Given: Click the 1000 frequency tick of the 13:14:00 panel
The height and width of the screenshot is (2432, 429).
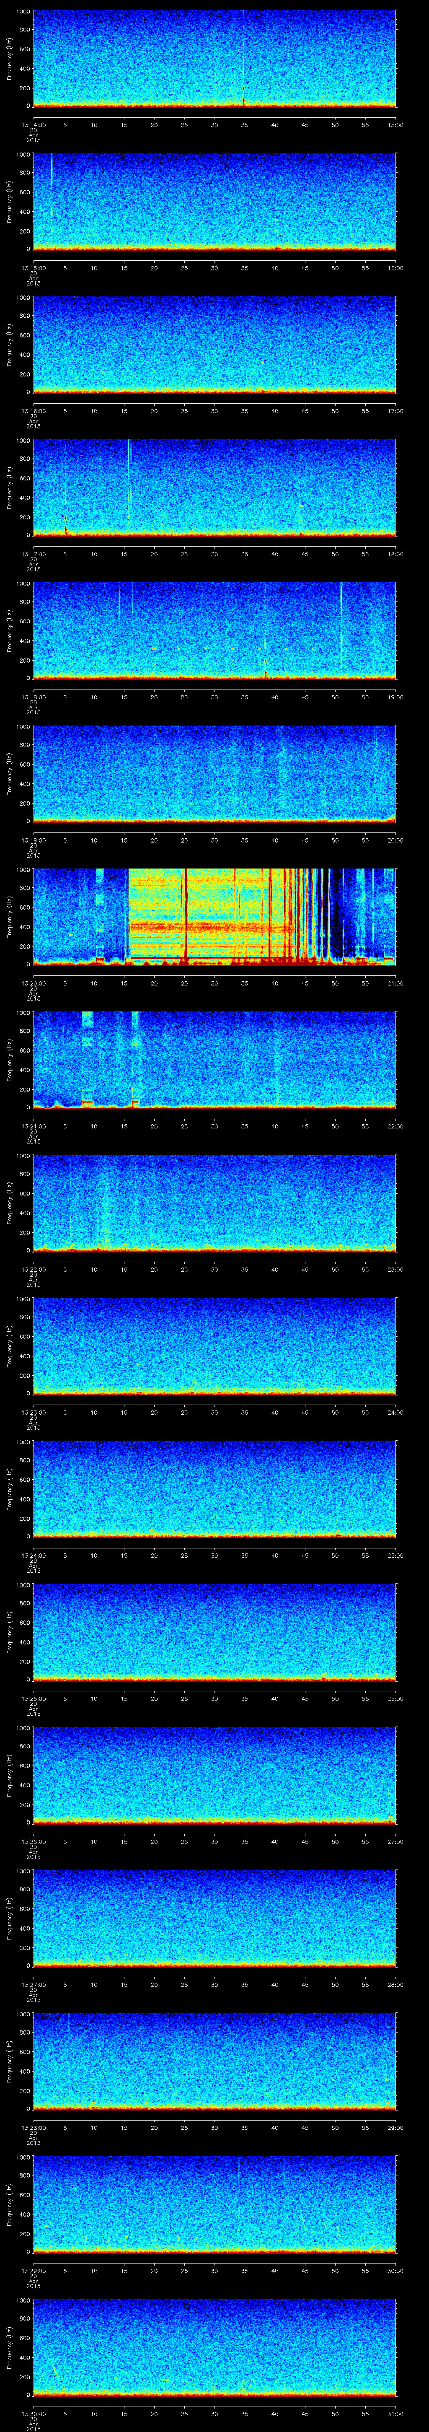Looking at the screenshot, I should point(23,11).
